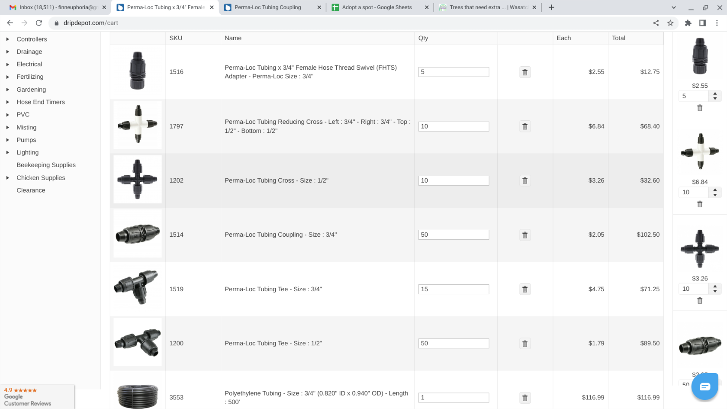Expand Drainage category
The height and width of the screenshot is (409, 727).
click(x=7, y=52)
